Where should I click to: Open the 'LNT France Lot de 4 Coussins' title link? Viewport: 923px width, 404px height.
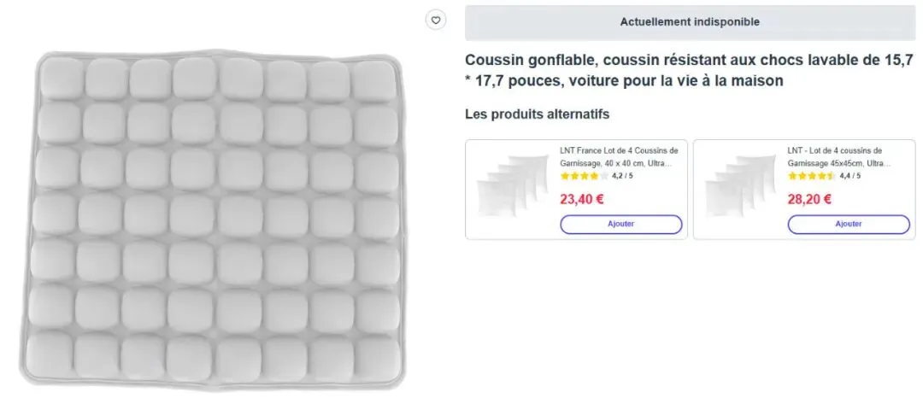point(619,156)
